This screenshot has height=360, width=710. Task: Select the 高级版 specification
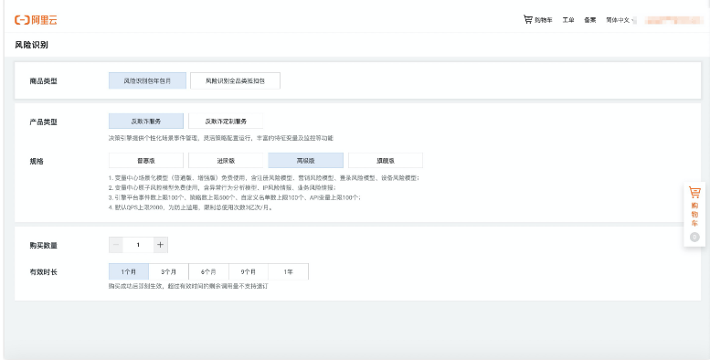pos(305,160)
